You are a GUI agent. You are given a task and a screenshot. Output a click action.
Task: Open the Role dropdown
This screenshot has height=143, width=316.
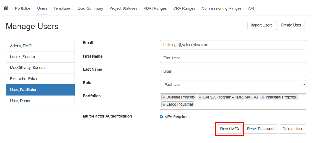coord(233,85)
